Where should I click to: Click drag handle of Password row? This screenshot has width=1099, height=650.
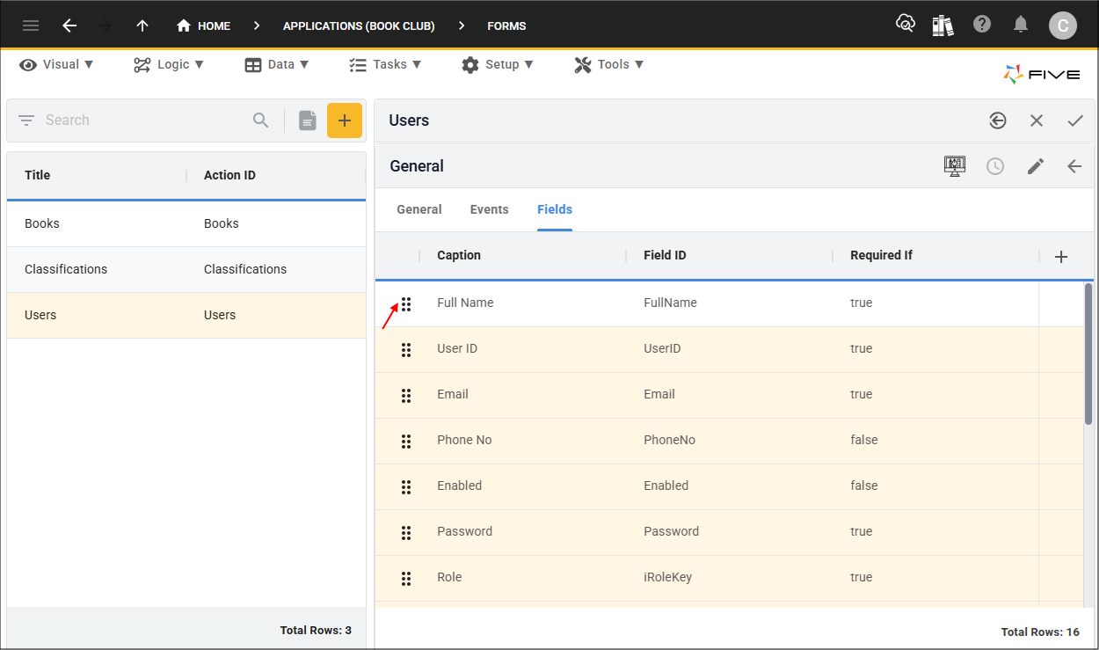(x=406, y=532)
